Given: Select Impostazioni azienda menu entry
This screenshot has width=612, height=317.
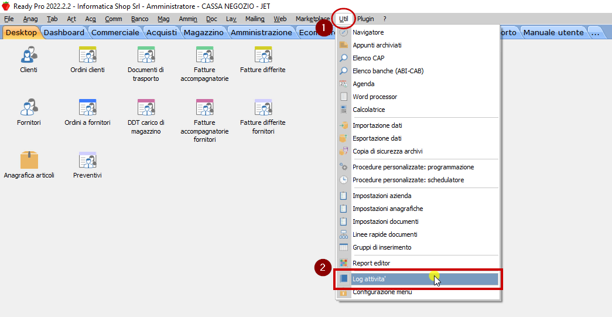Looking at the screenshot, I should click(x=382, y=196).
